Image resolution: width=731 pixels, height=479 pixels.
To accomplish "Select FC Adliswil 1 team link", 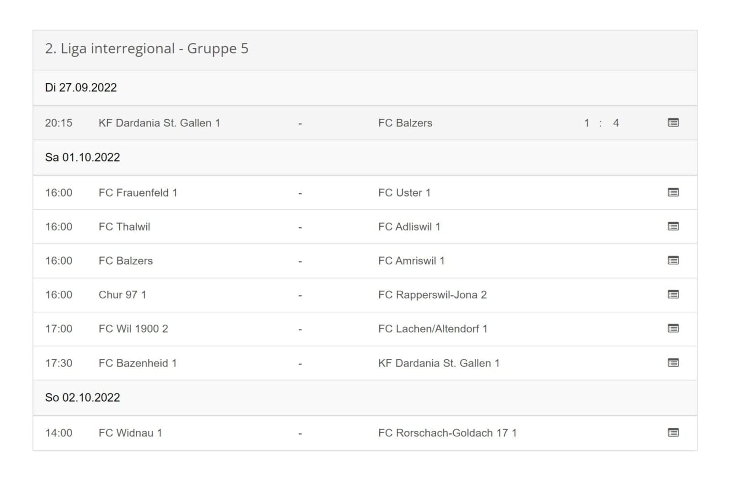I will [409, 227].
